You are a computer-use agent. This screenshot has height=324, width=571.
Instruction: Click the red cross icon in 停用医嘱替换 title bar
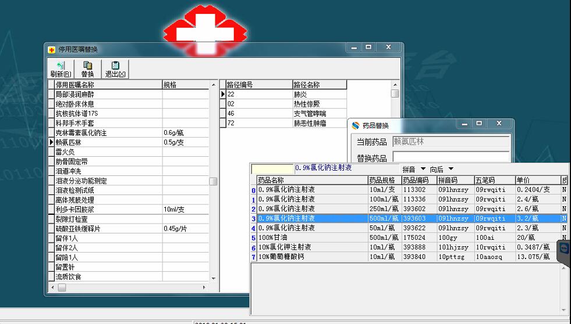[x=52, y=49]
